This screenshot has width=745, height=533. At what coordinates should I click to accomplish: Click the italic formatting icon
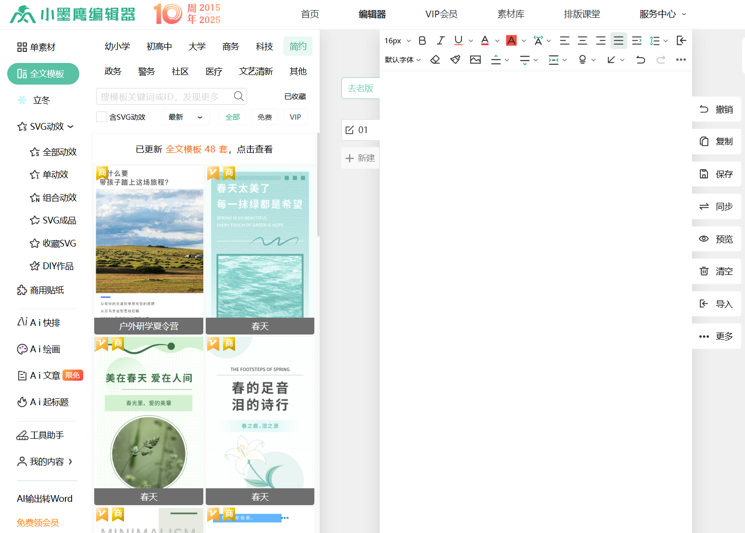click(440, 41)
